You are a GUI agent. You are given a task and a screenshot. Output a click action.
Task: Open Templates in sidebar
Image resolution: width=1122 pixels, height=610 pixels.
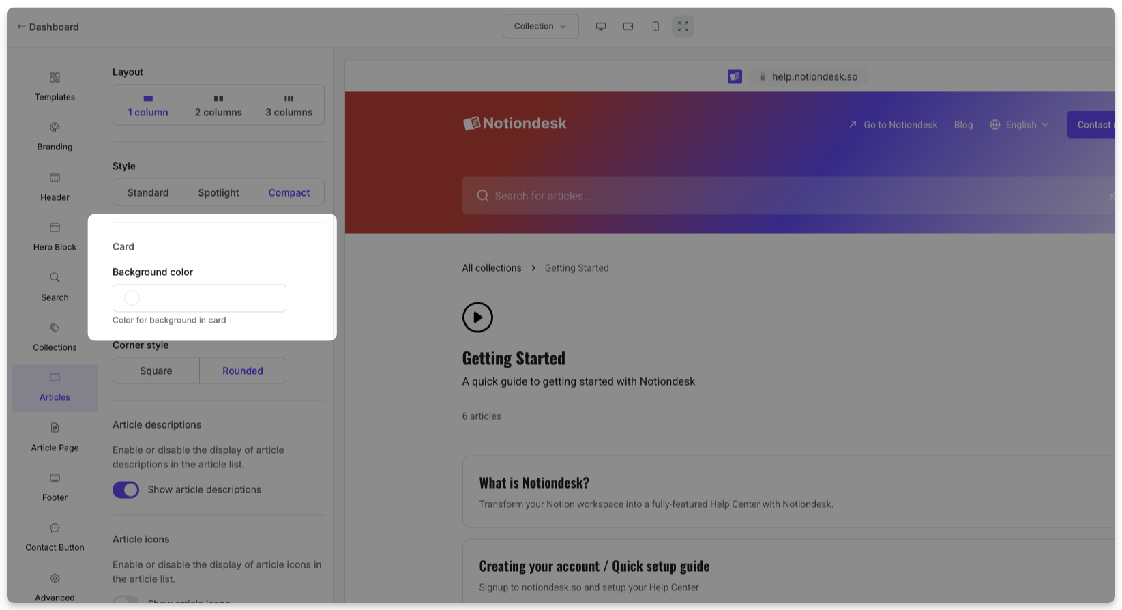click(x=55, y=87)
